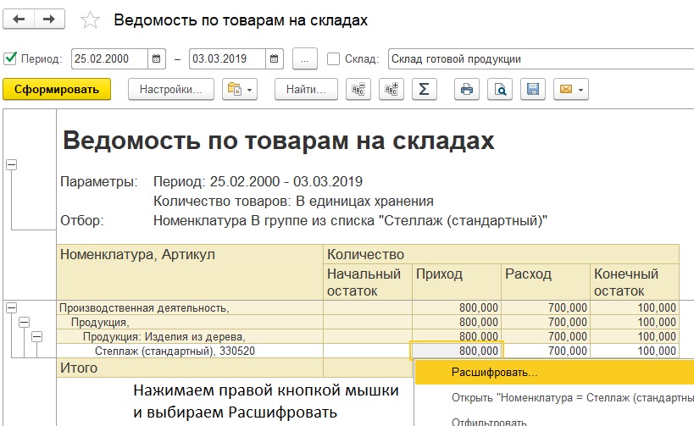Click Расход 700,000 in Продукция row
694x426 pixels.
point(546,322)
